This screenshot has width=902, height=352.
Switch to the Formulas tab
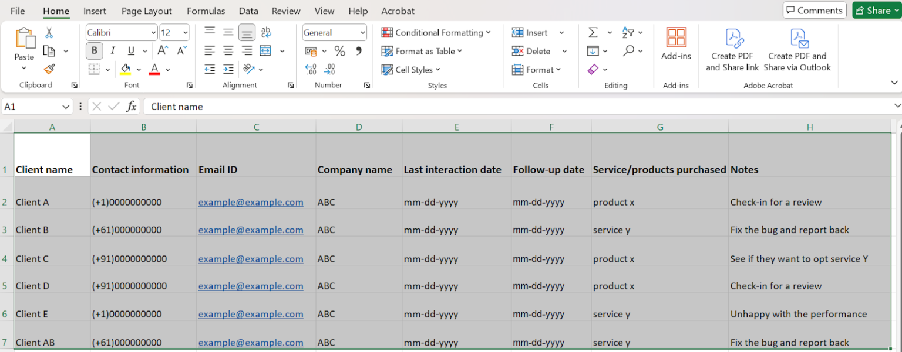[206, 11]
